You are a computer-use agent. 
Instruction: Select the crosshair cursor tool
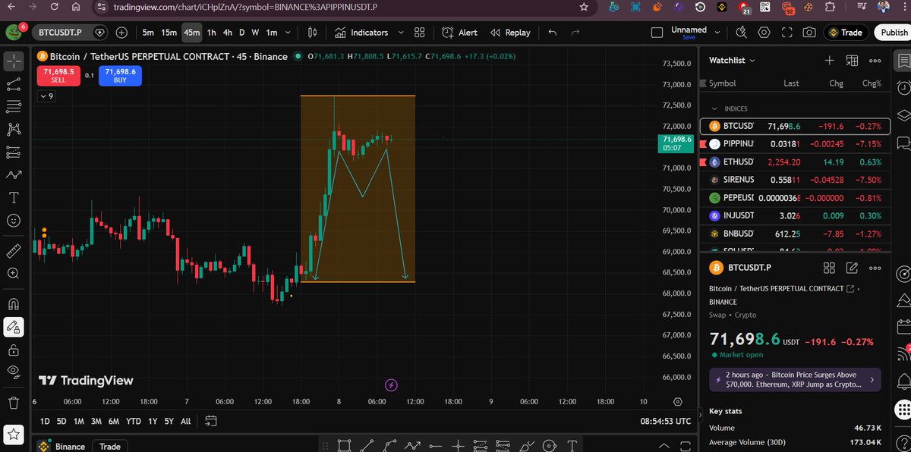14,61
